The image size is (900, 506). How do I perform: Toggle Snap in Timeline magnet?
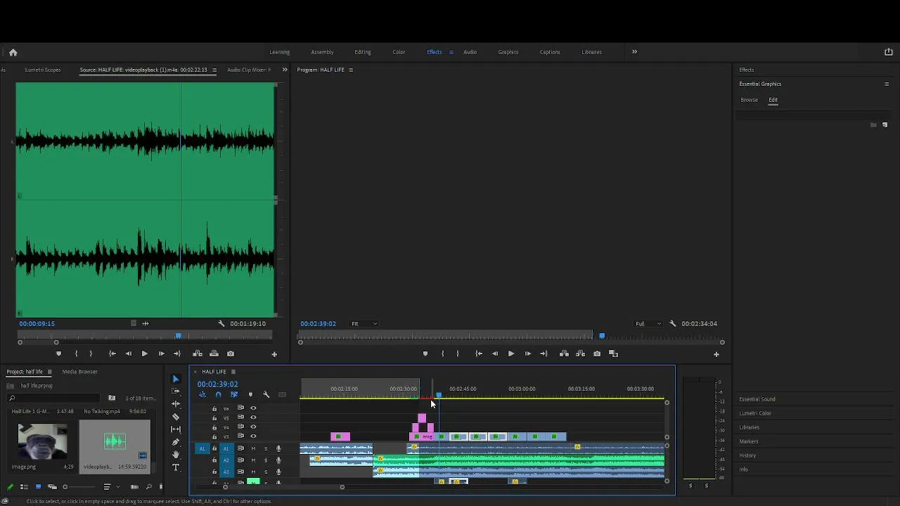tap(218, 395)
